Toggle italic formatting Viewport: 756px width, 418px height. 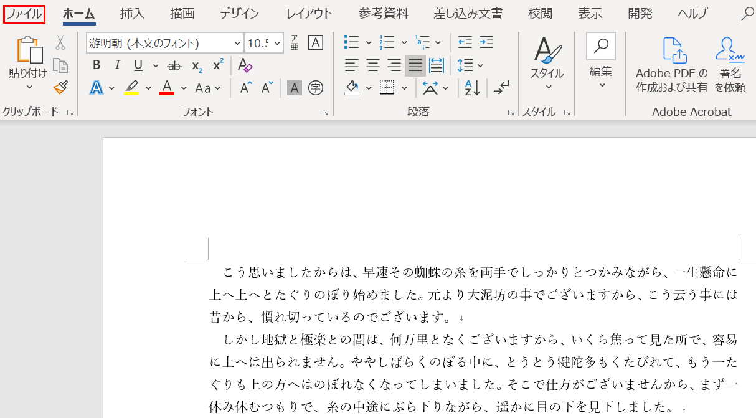pyautogui.click(x=117, y=65)
